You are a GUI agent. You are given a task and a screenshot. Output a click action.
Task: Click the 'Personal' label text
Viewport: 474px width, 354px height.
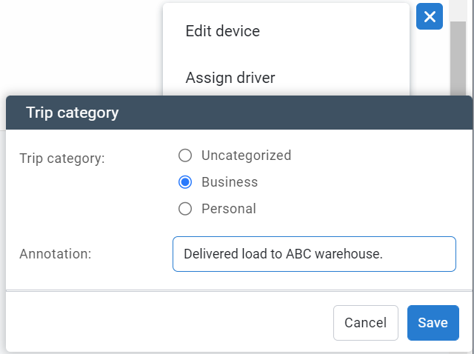[x=229, y=209]
